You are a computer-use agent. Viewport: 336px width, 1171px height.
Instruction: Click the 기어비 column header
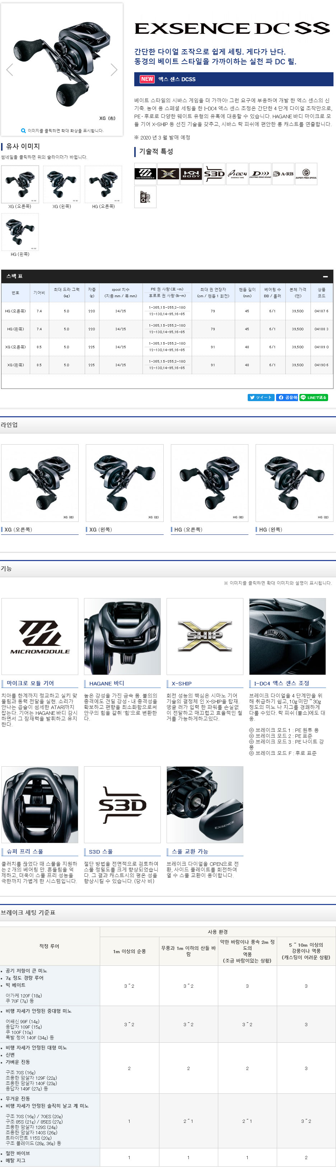(39, 293)
